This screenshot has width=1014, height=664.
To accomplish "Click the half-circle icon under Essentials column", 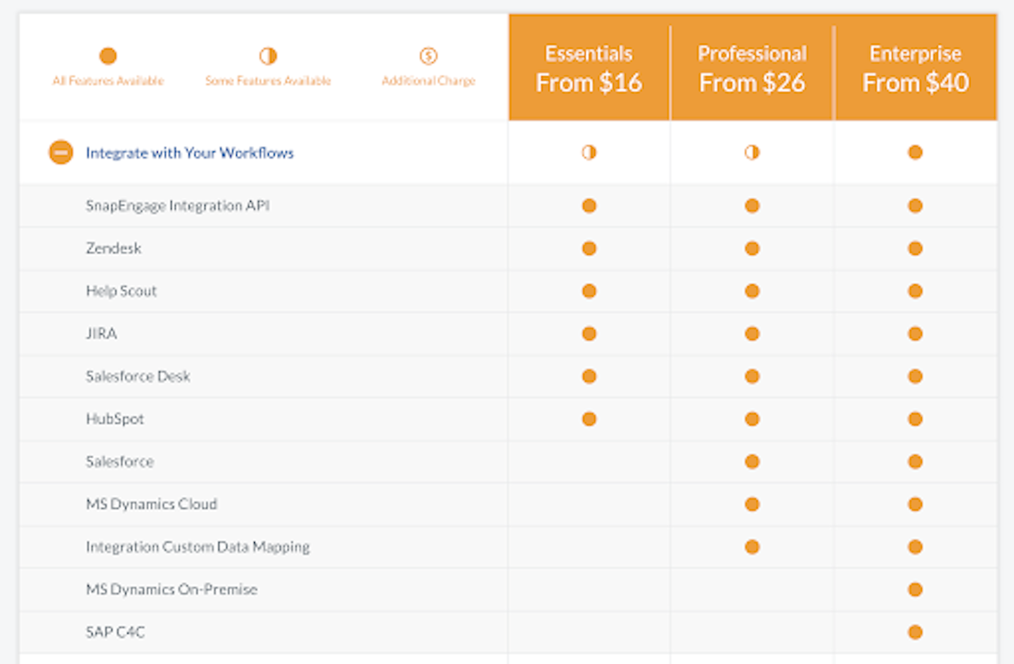I will 589,152.
